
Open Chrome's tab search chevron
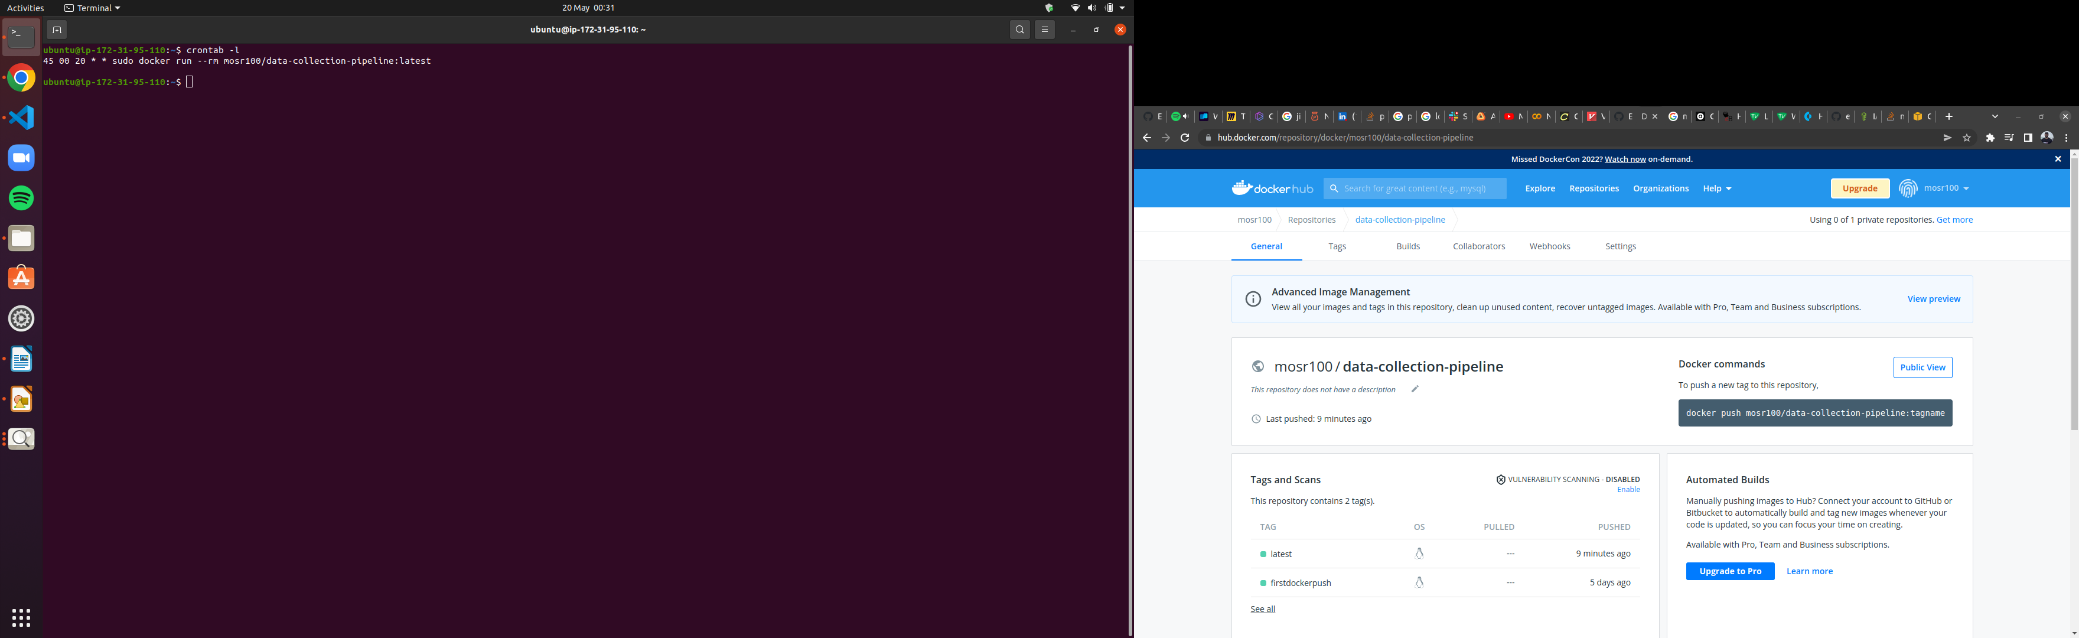pos(1995,115)
